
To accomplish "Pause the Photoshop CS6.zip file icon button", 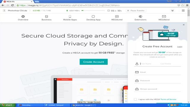I will point(4,11).
